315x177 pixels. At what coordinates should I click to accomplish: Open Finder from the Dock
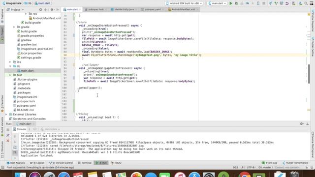click(20, 175)
